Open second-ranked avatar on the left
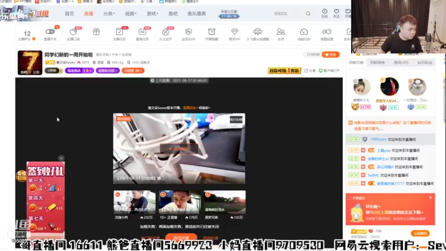The image size is (446, 251). (x=361, y=86)
